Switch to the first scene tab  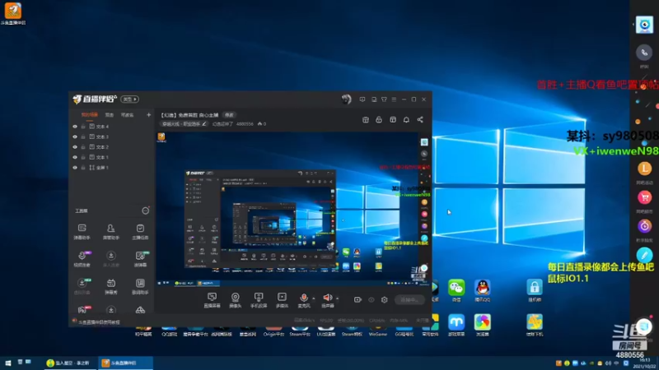(89, 114)
